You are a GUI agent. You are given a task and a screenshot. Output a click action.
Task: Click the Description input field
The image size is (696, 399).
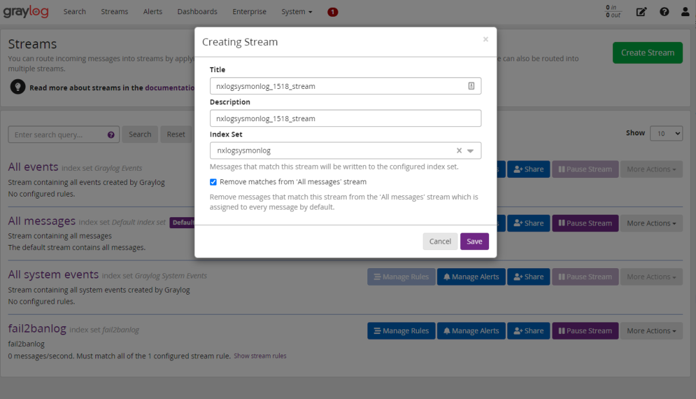[x=345, y=119]
